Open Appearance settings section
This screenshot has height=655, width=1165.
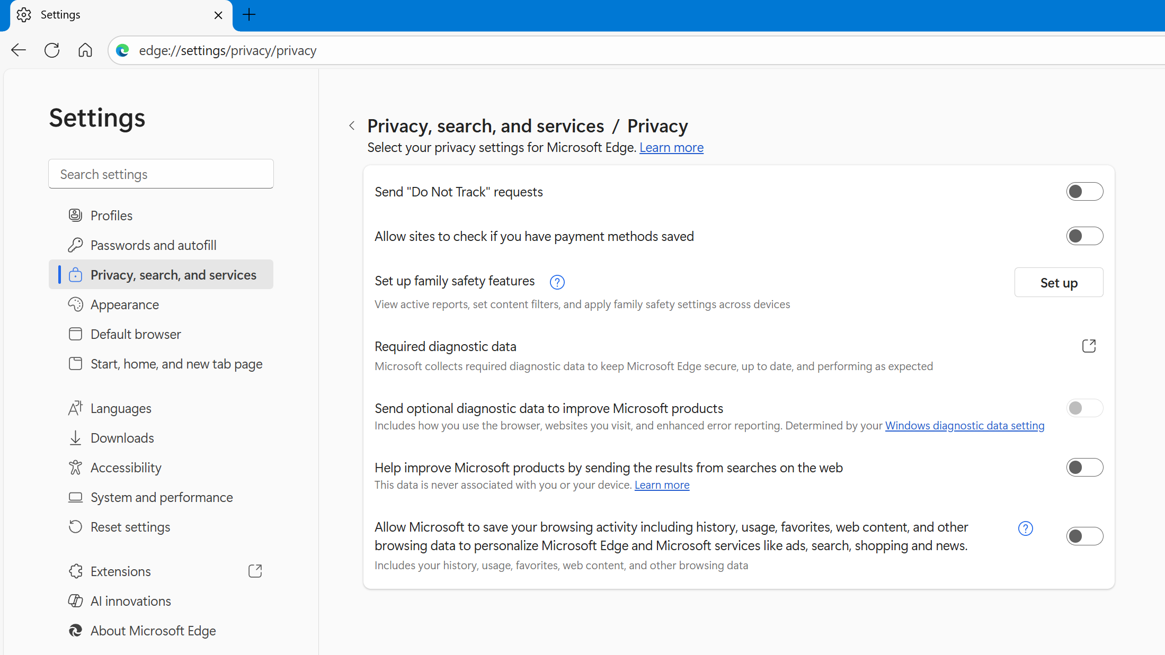coord(124,304)
